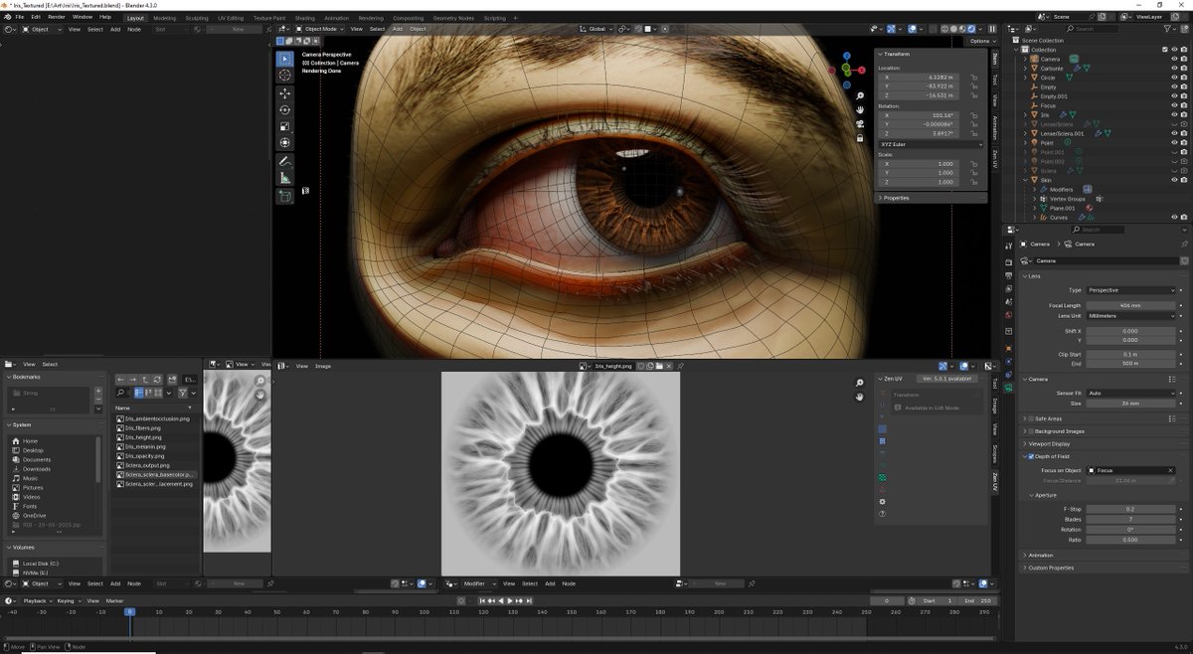
Task: Toggle the checkbox next to Collection in outliner
Action: pos(1165,49)
